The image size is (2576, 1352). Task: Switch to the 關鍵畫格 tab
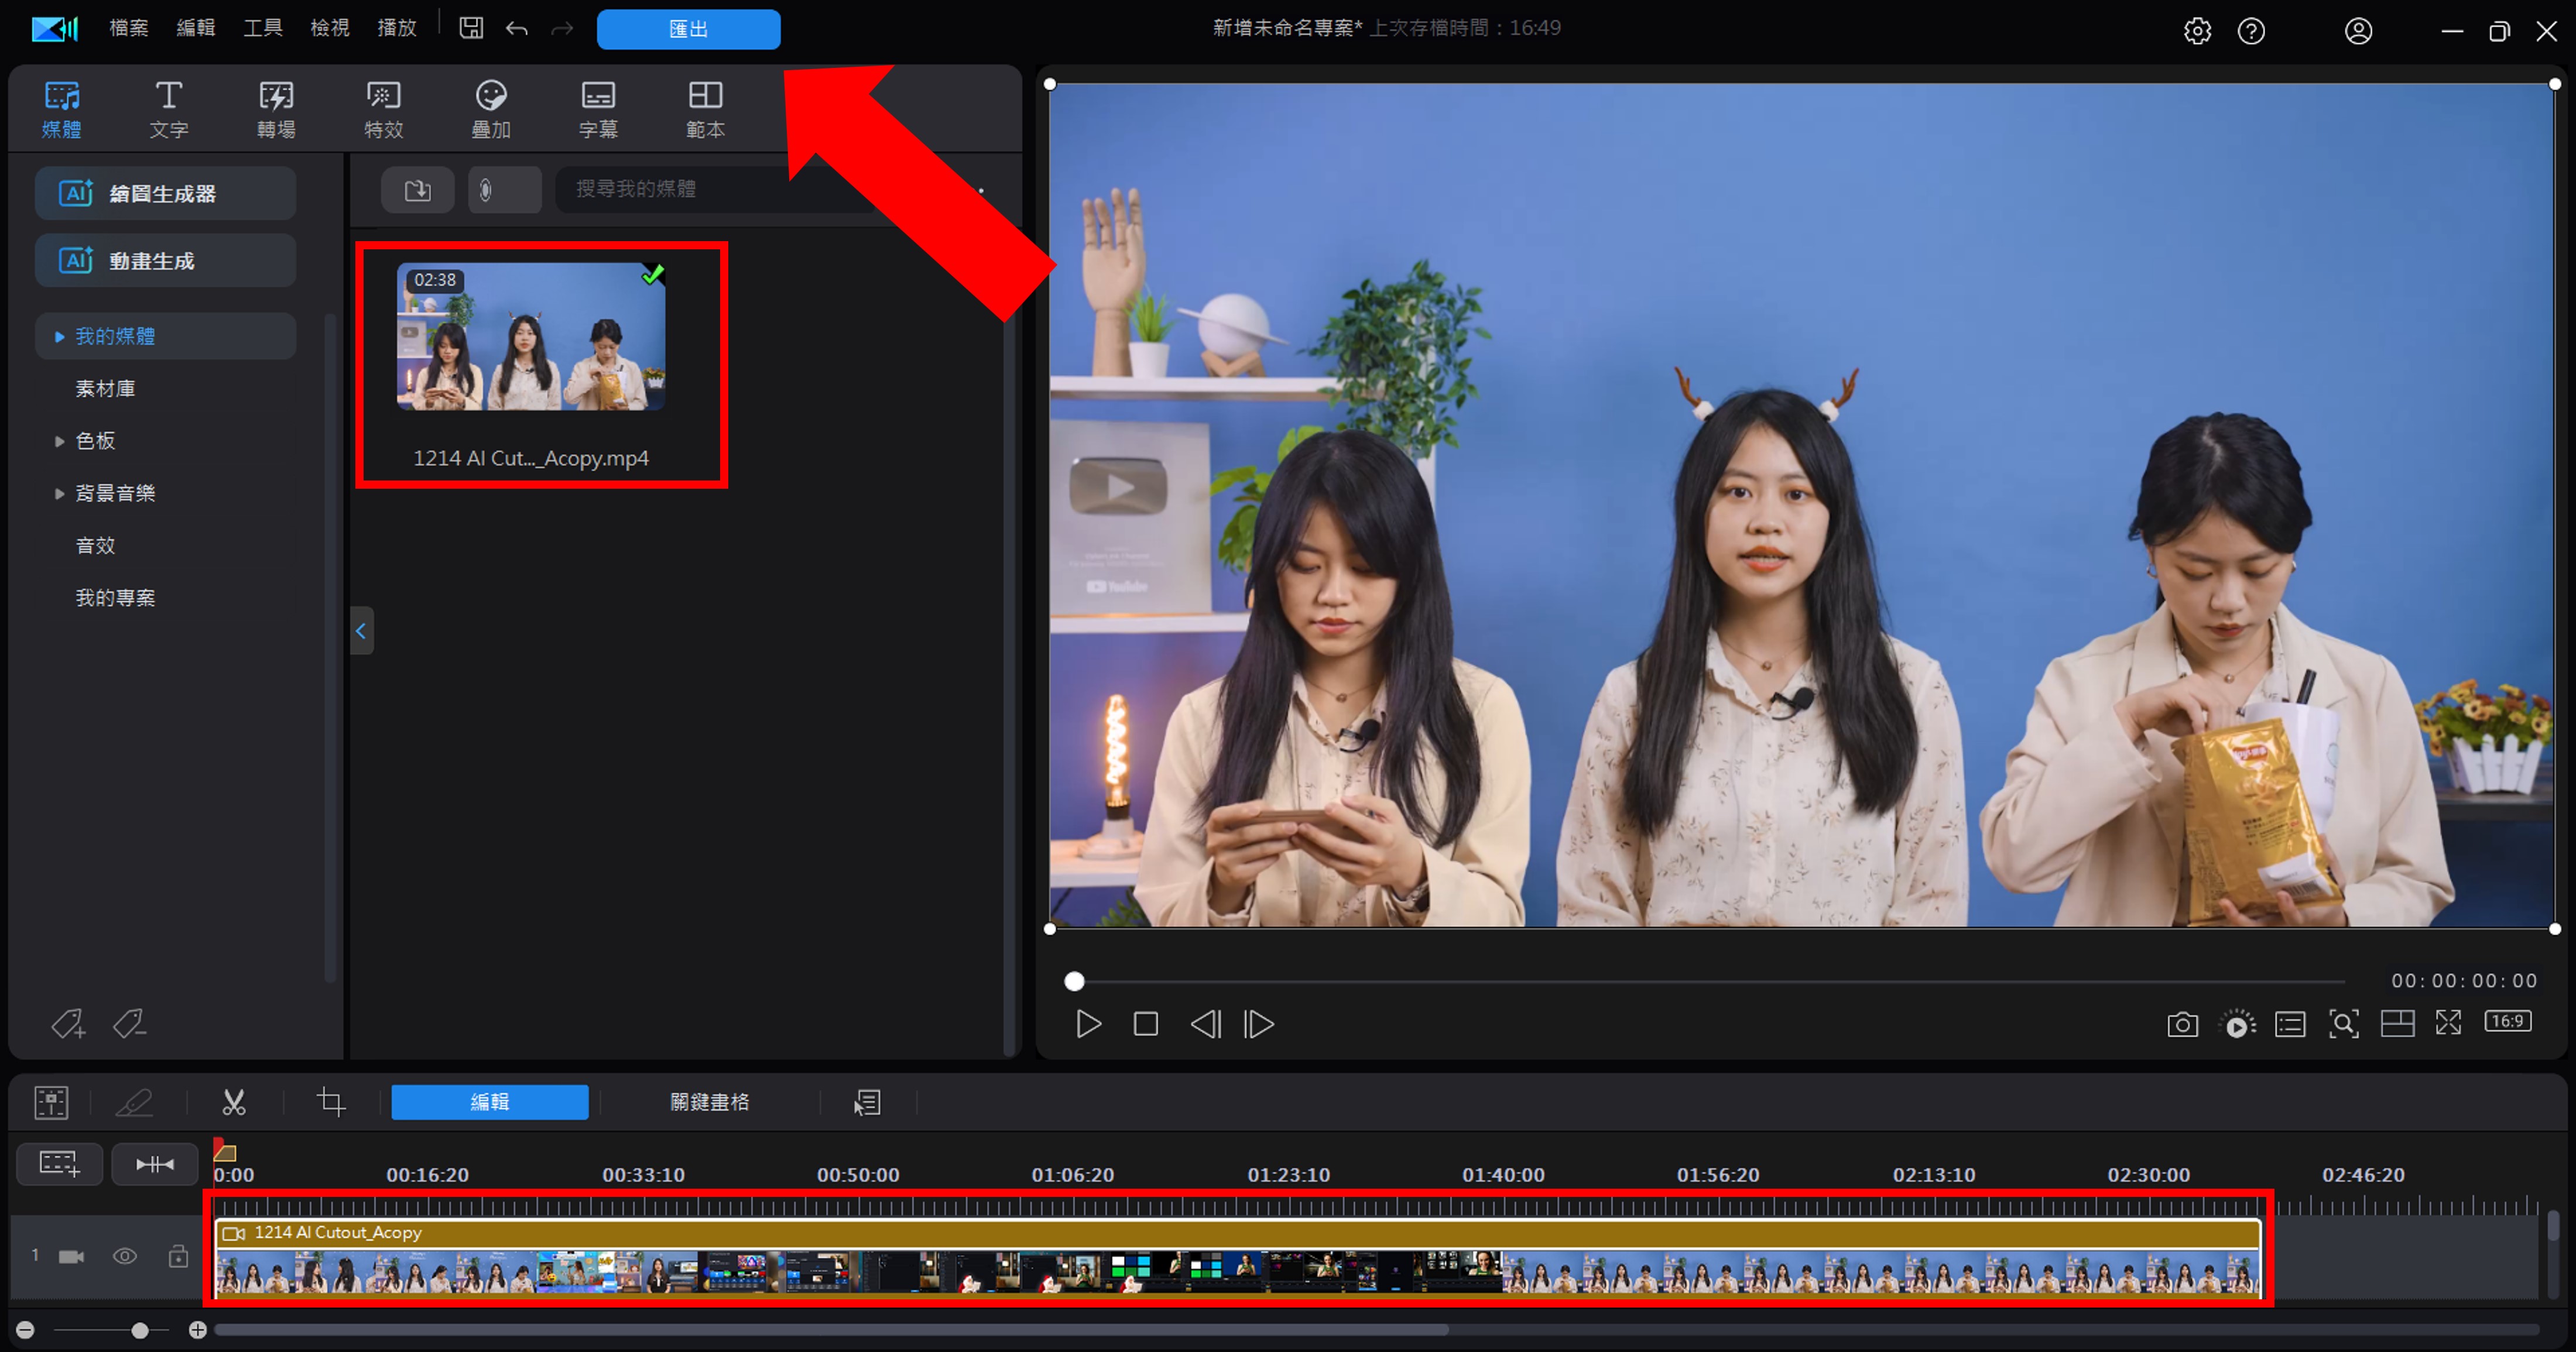pos(709,1102)
